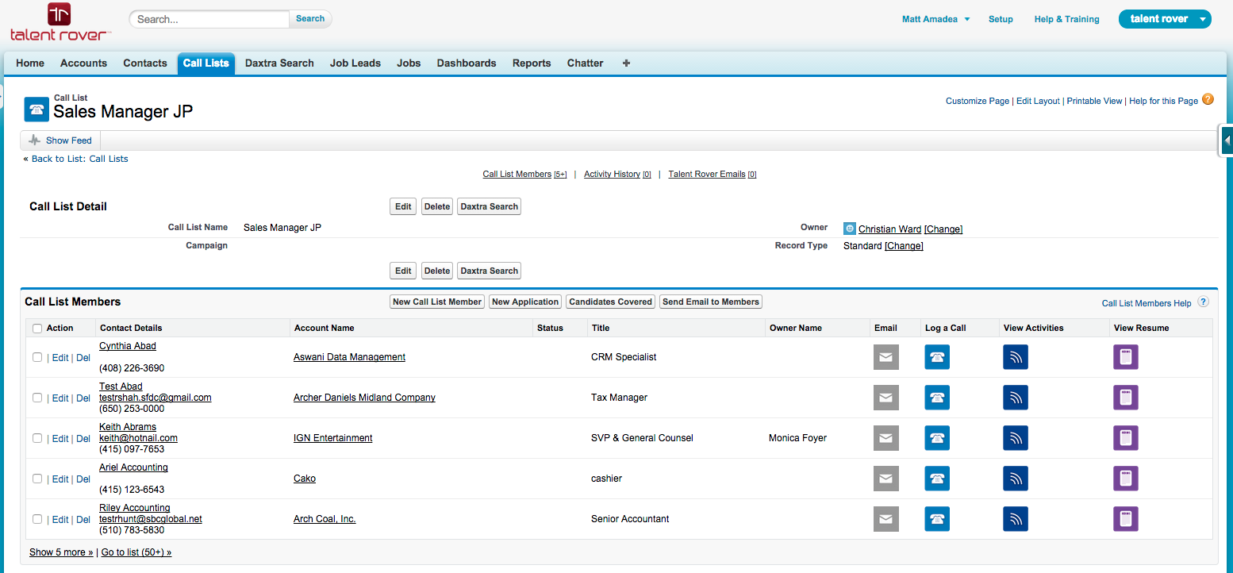
Task: Open Test Abad's resume icon
Action: coord(1126,398)
